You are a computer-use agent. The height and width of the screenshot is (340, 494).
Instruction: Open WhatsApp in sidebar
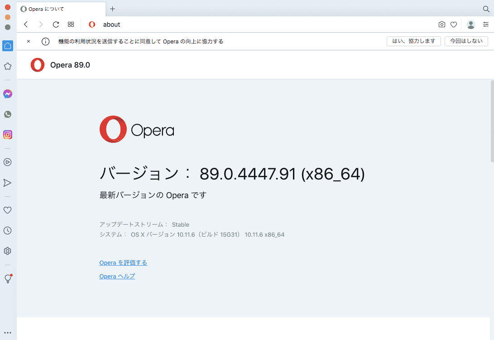(x=8, y=114)
